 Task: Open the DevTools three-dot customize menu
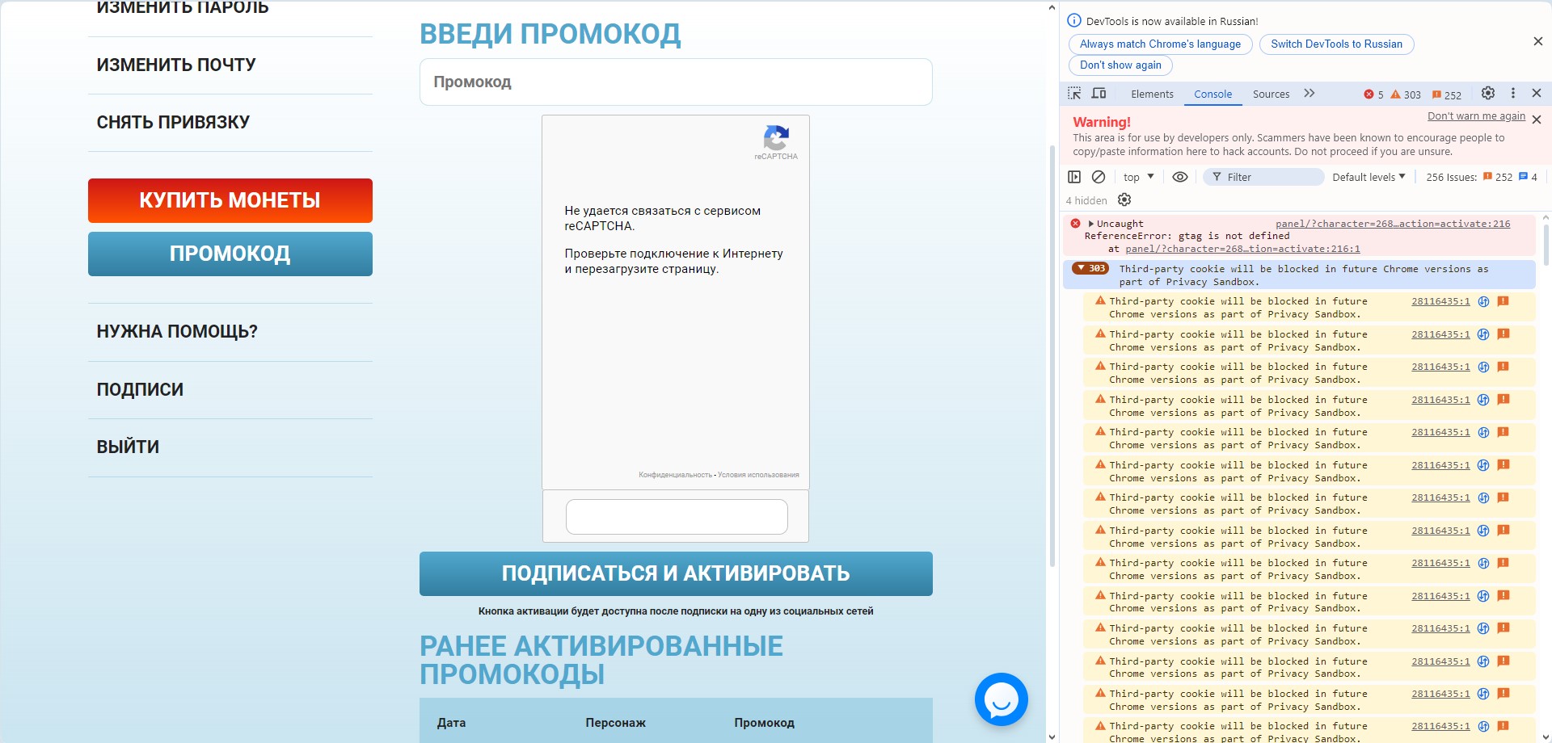pyautogui.click(x=1513, y=94)
